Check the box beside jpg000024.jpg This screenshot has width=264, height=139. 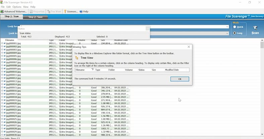coord(2,116)
